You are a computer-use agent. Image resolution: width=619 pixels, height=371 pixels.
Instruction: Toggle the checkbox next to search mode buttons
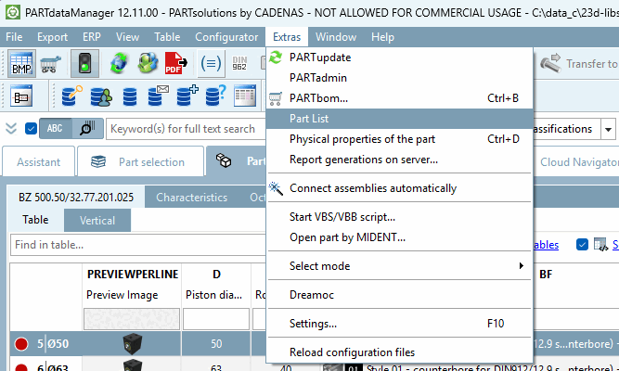pyautogui.click(x=31, y=129)
